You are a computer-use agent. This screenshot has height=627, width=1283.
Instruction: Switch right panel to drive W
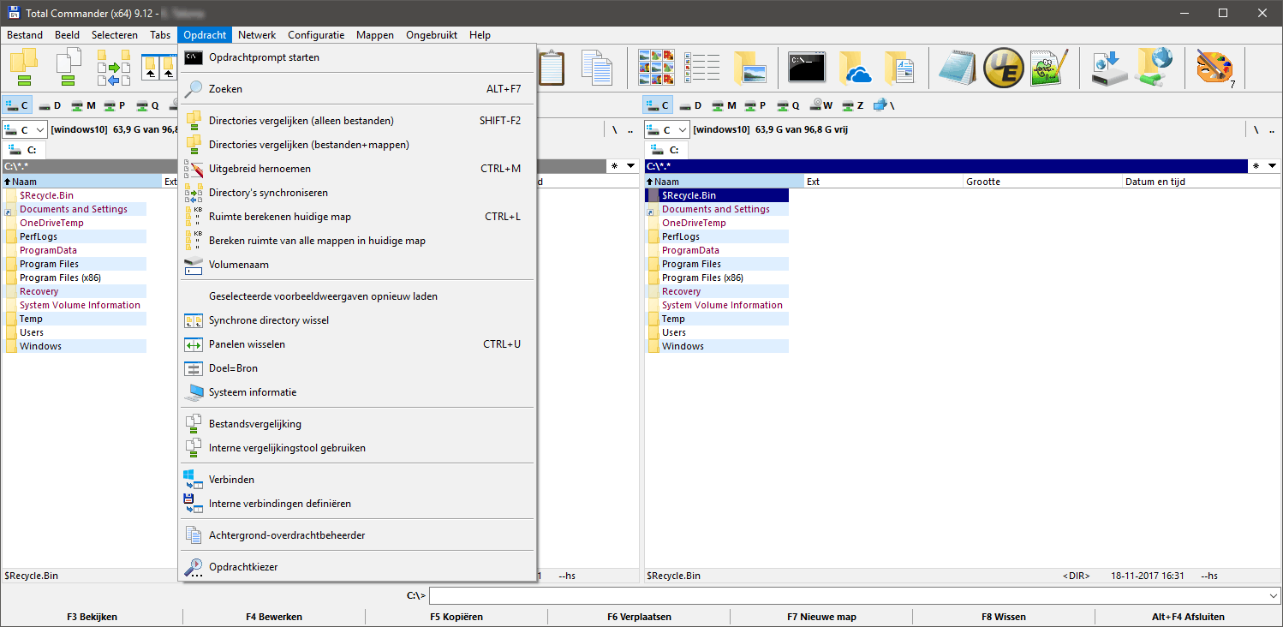point(821,105)
